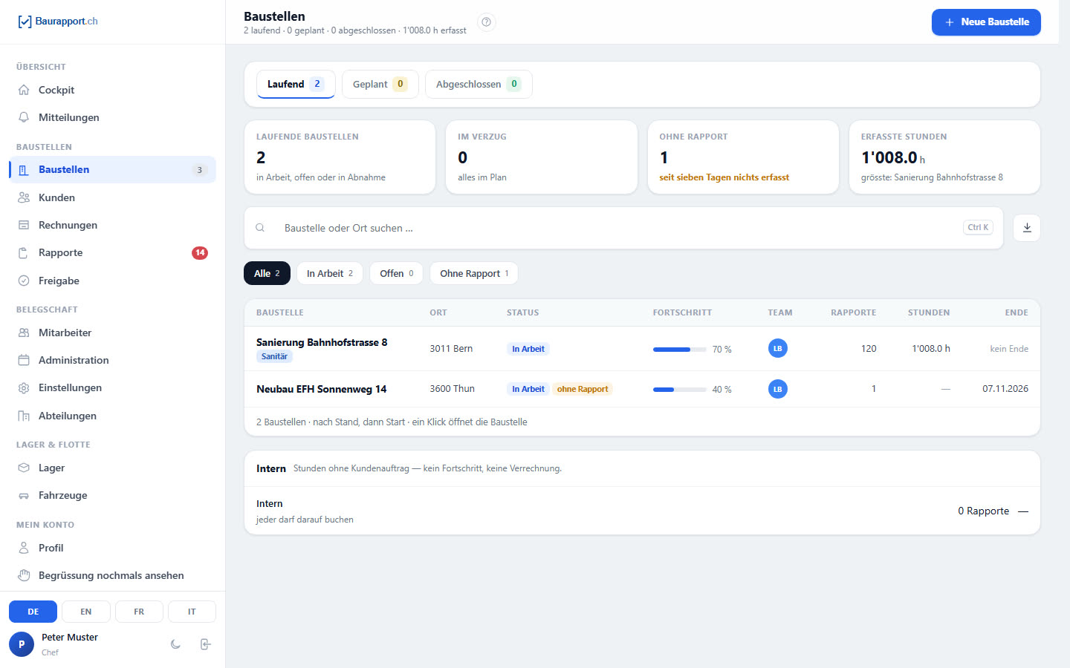Click the download export icon
The image size is (1070, 668).
pyautogui.click(x=1027, y=228)
